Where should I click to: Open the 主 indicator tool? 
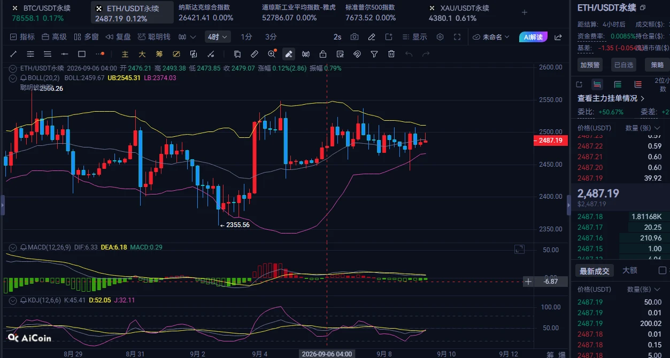coord(125,54)
